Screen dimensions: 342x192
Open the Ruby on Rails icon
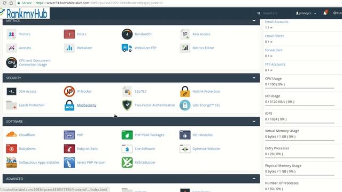(x=69, y=149)
